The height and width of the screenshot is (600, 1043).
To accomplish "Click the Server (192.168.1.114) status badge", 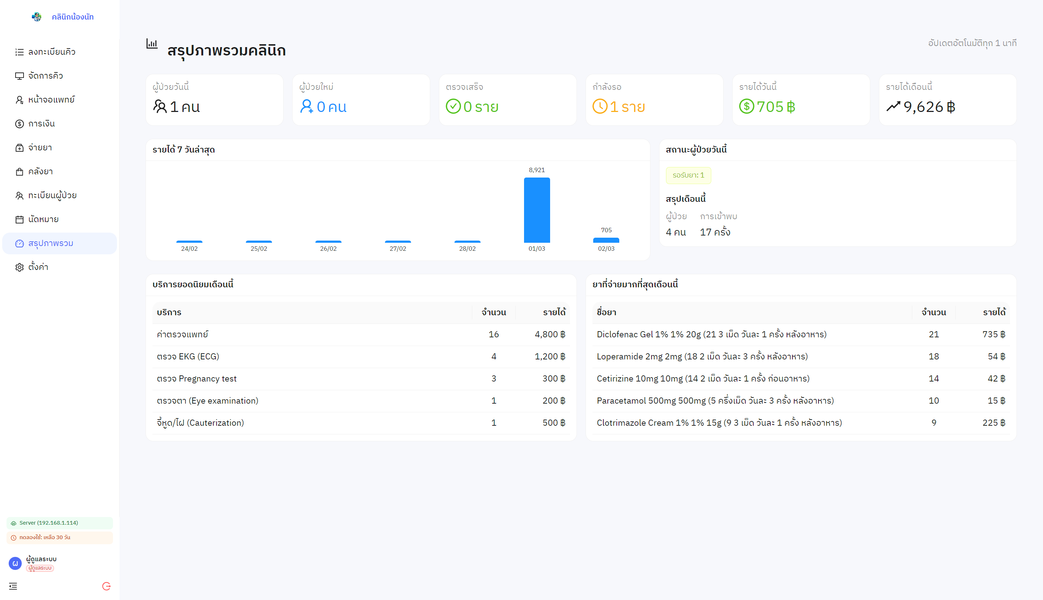I will [59, 522].
